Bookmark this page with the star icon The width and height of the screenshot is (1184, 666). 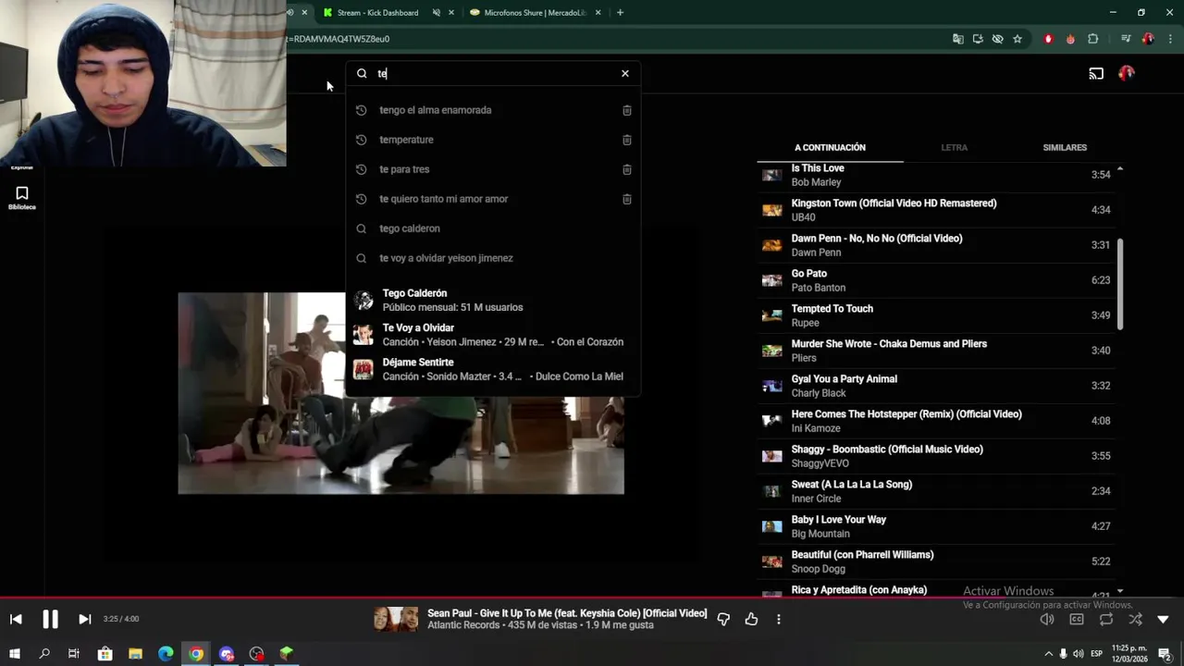pyautogui.click(x=1017, y=39)
